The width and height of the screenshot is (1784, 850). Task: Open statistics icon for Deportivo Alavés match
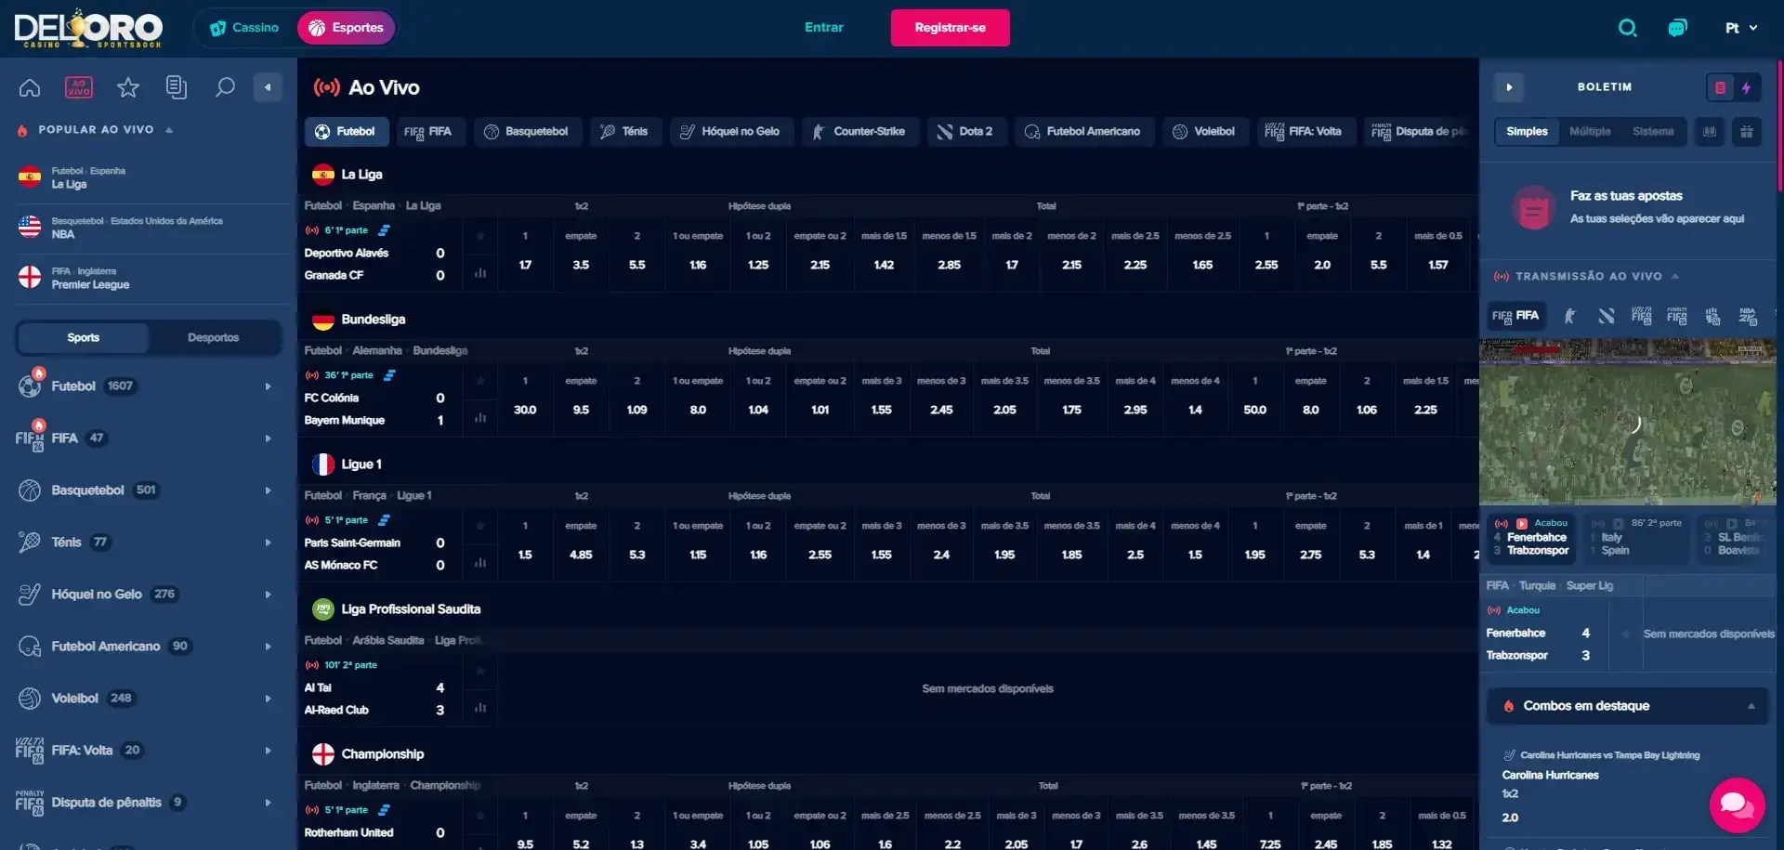click(480, 273)
